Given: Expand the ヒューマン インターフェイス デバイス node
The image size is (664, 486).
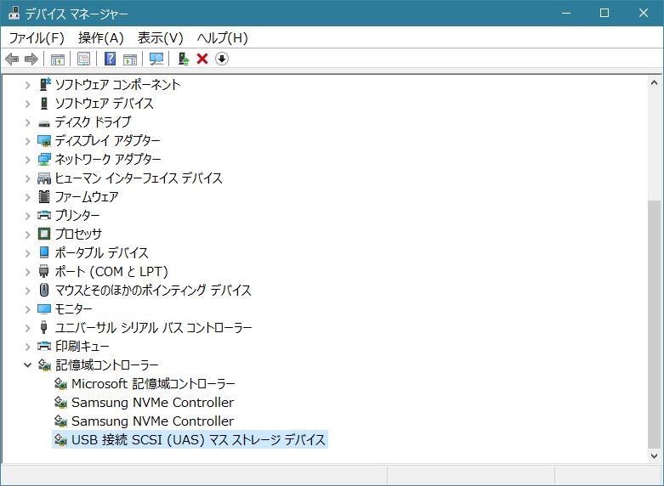Looking at the screenshot, I should [x=27, y=178].
